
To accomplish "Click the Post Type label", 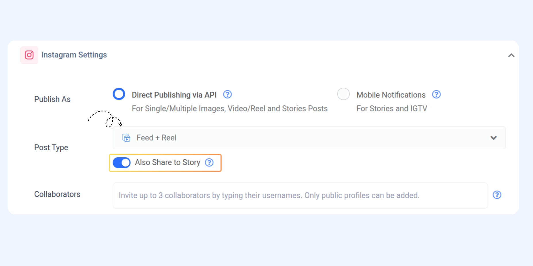I will pyautogui.click(x=51, y=147).
